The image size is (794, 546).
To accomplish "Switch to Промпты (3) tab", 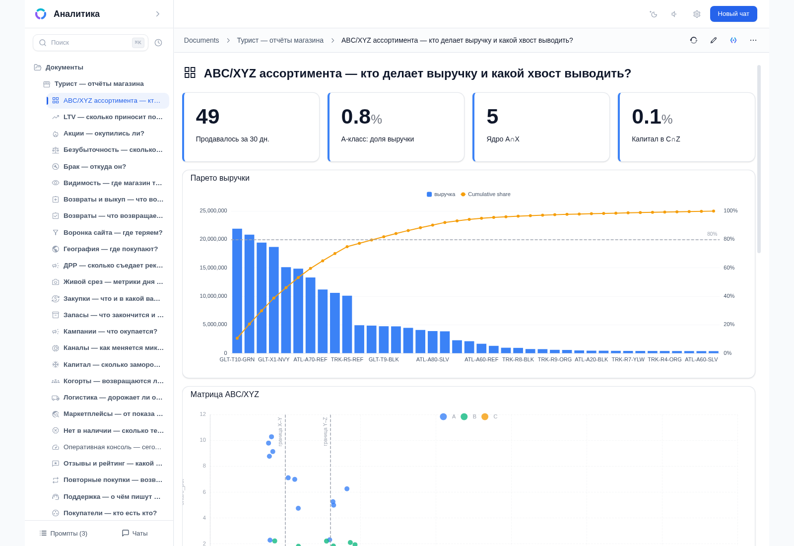I will pyautogui.click(x=64, y=533).
